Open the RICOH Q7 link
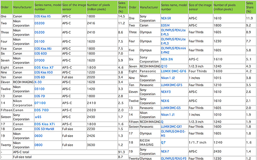 163,142
